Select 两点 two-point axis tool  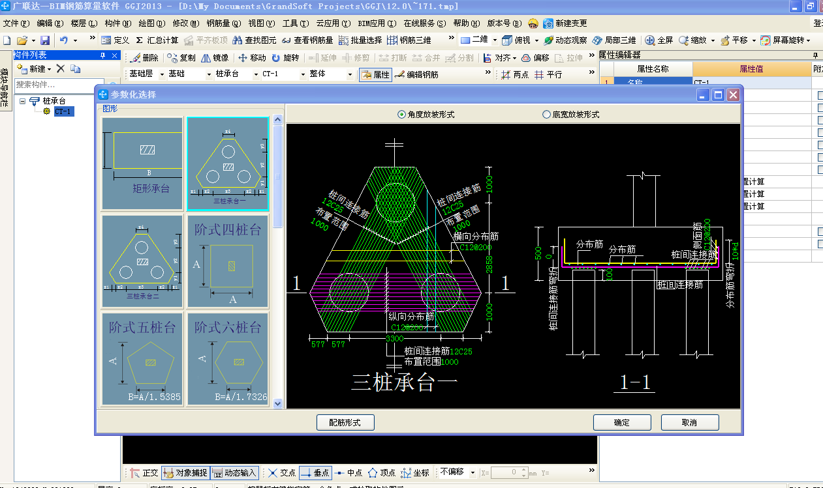[x=514, y=75]
